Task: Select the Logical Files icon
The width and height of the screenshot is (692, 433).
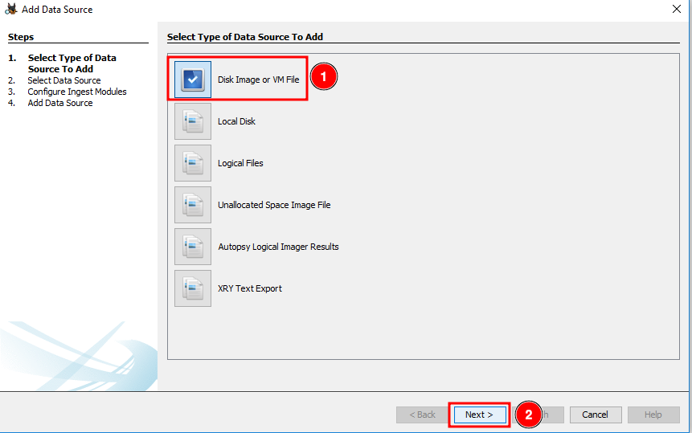Action: 193,163
